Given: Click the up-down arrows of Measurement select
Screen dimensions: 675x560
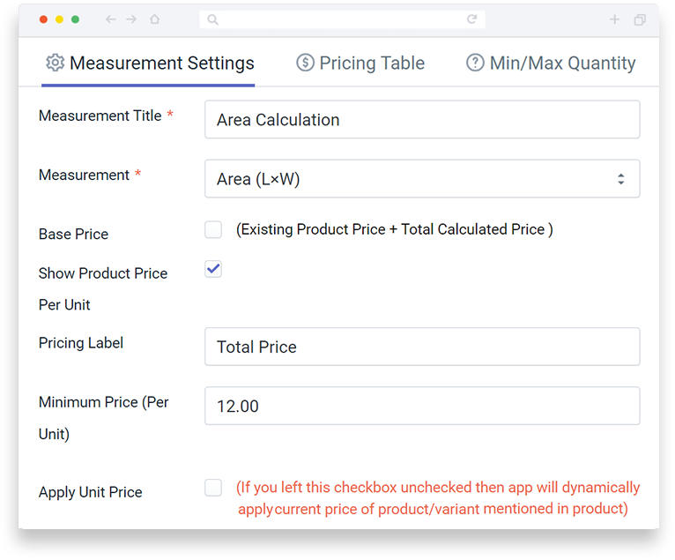Looking at the screenshot, I should coord(620,179).
